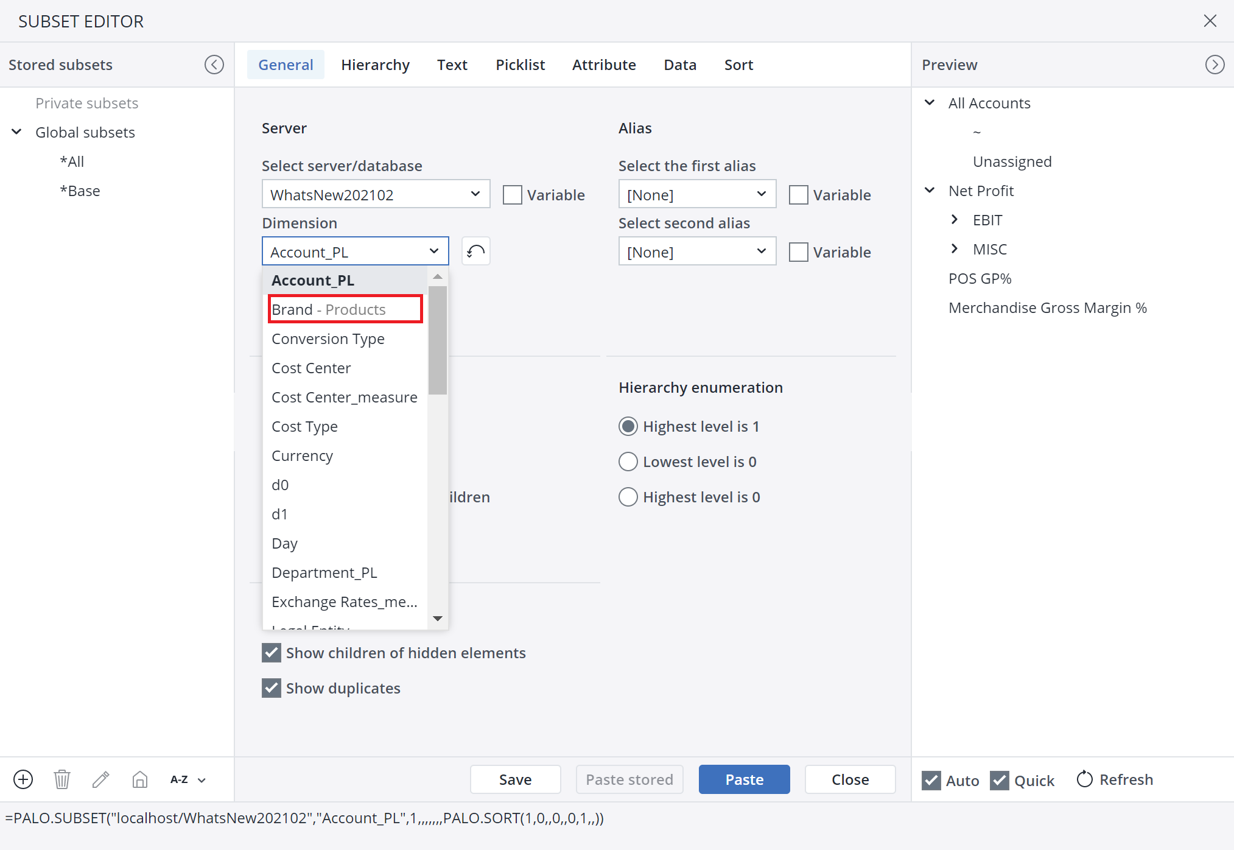Viewport: 1234px width, 850px height.
Task: Click the dimension list scrollbar thumb
Action: [x=437, y=340]
